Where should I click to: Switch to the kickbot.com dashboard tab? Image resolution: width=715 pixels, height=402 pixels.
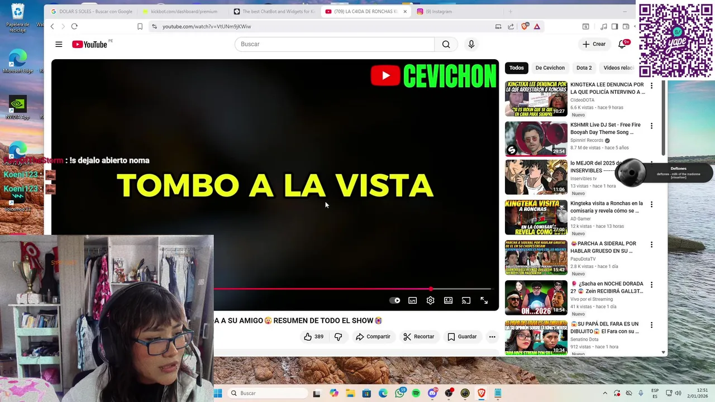click(182, 11)
